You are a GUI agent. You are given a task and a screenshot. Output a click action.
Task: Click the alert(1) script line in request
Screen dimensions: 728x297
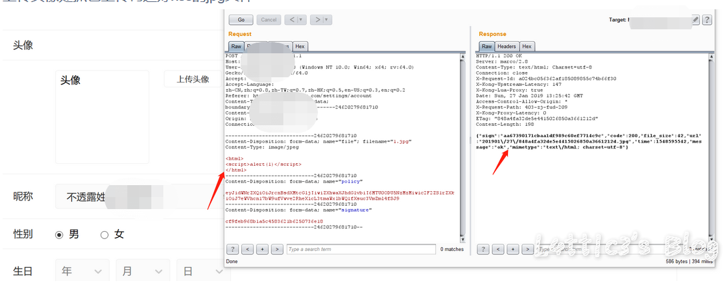coord(263,164)
